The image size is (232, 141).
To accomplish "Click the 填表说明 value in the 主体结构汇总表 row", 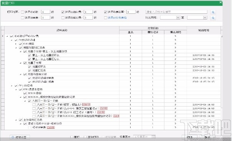I will [x=175, y=120].
